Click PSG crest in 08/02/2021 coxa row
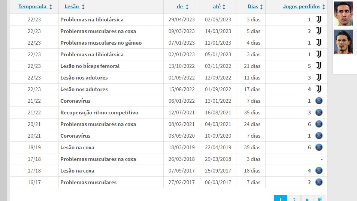This screenshot has height=201, width=357. pyautogui.click(x=319, y=124)
